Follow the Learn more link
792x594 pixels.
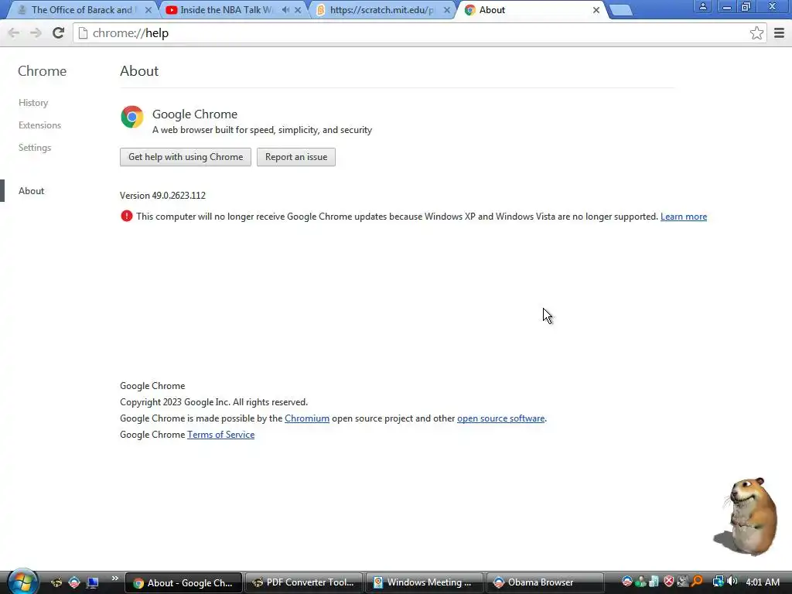(x=684, y=217)
